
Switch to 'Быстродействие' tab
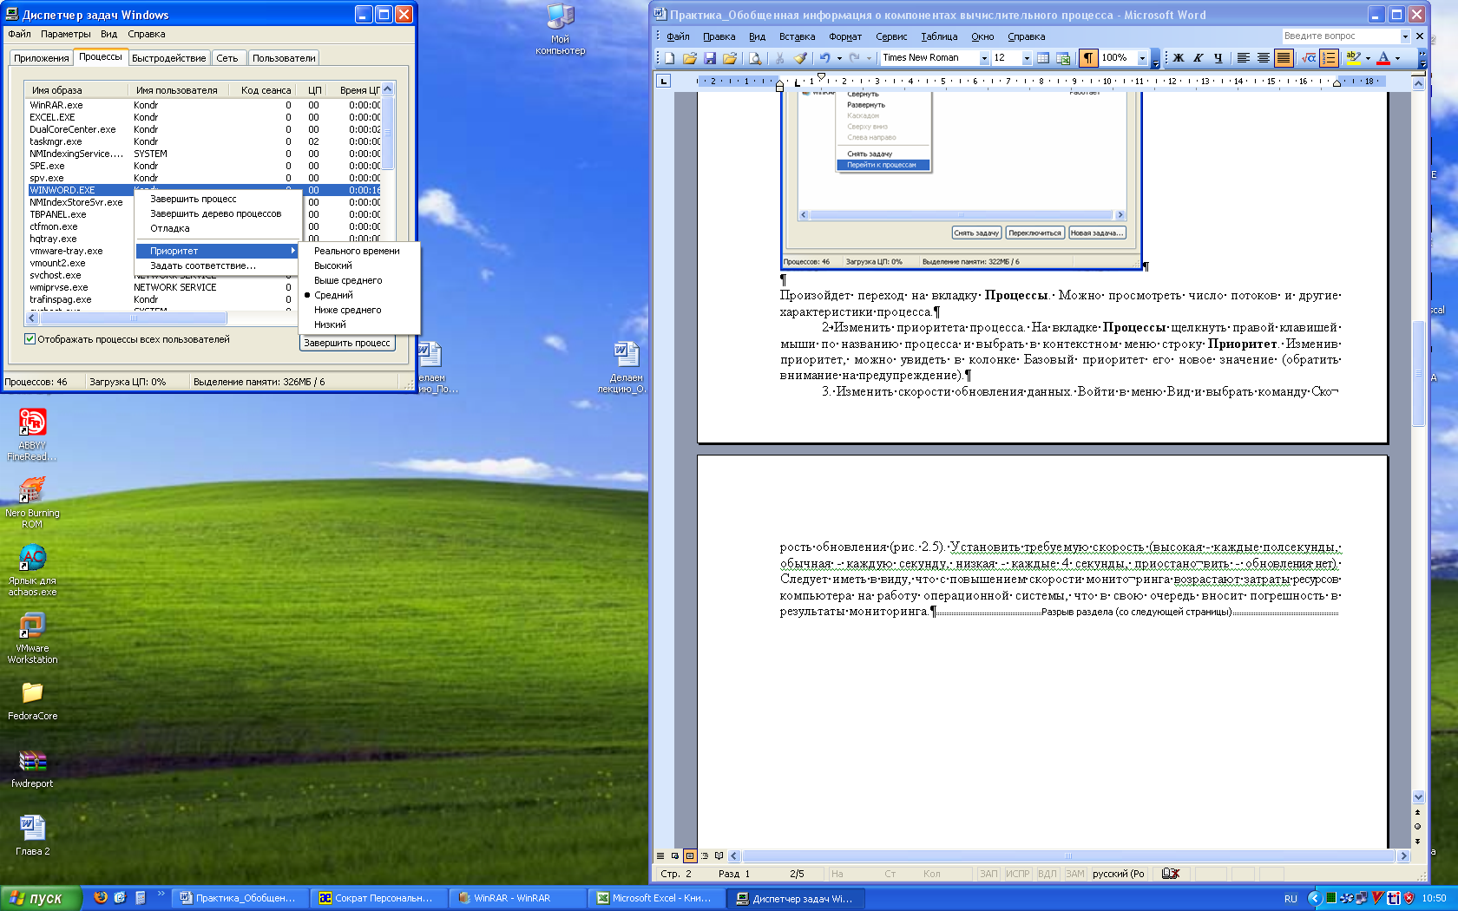pos(169,58)
